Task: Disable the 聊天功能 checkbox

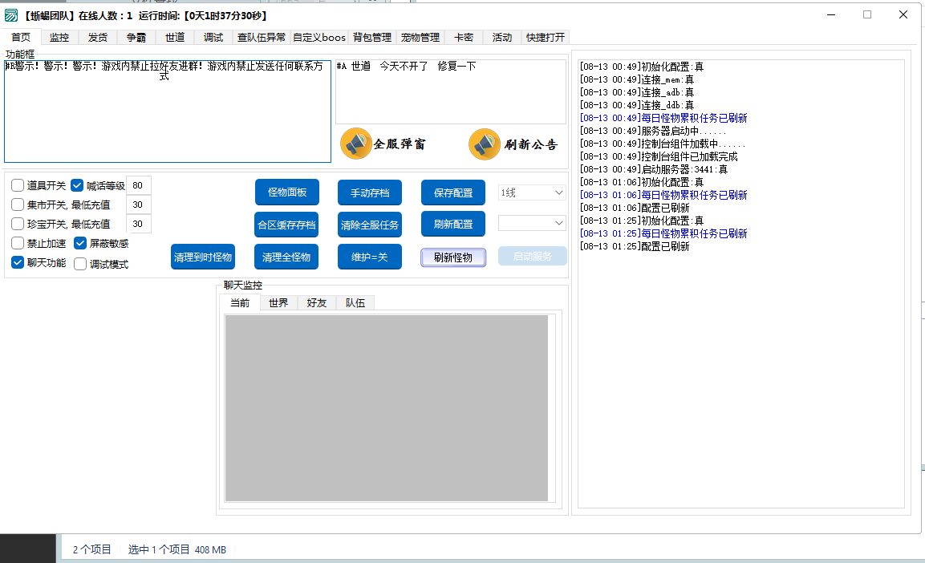Action: 18,262
